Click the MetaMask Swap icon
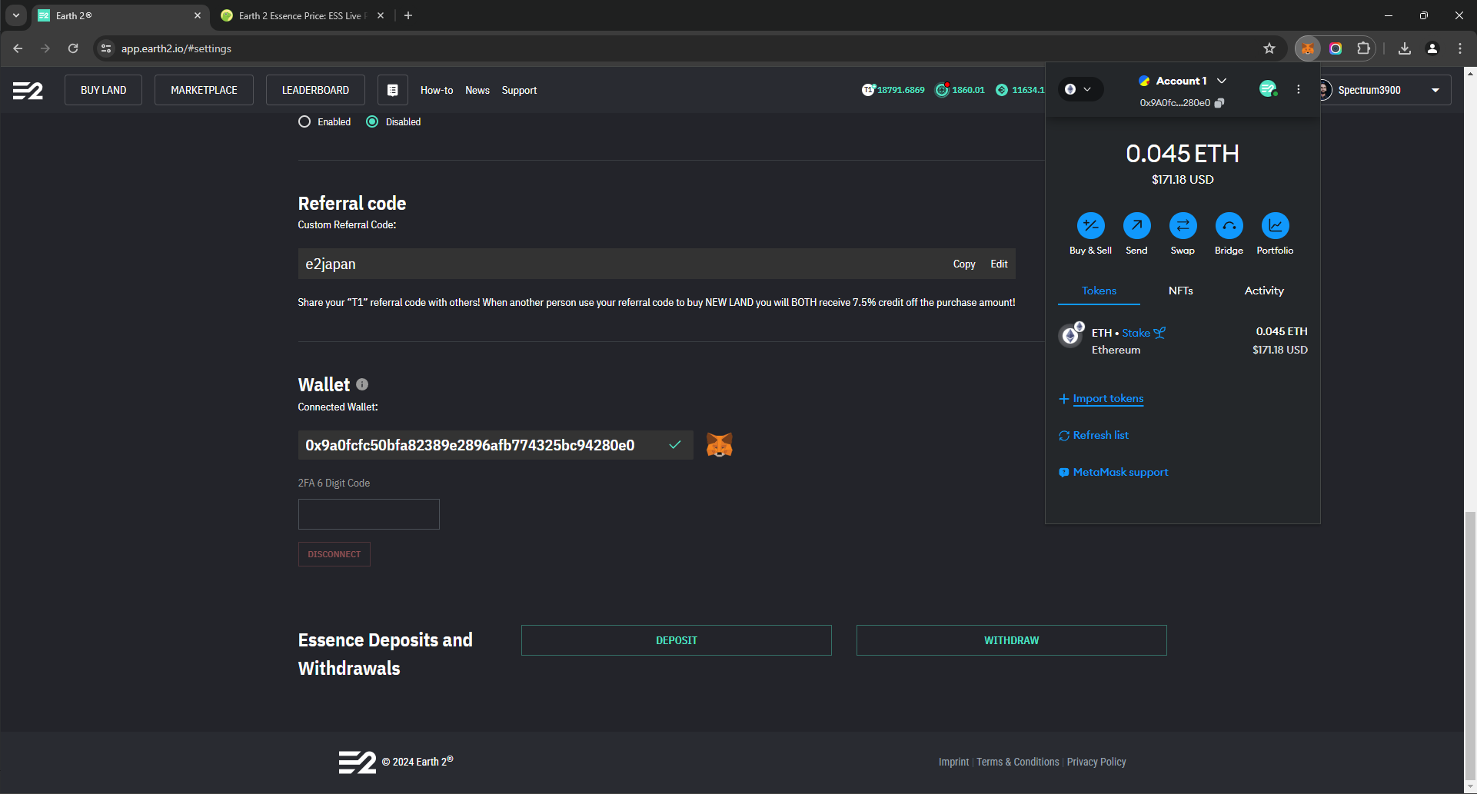The height and width of the screenshot is (794, 1477). 1183,226
